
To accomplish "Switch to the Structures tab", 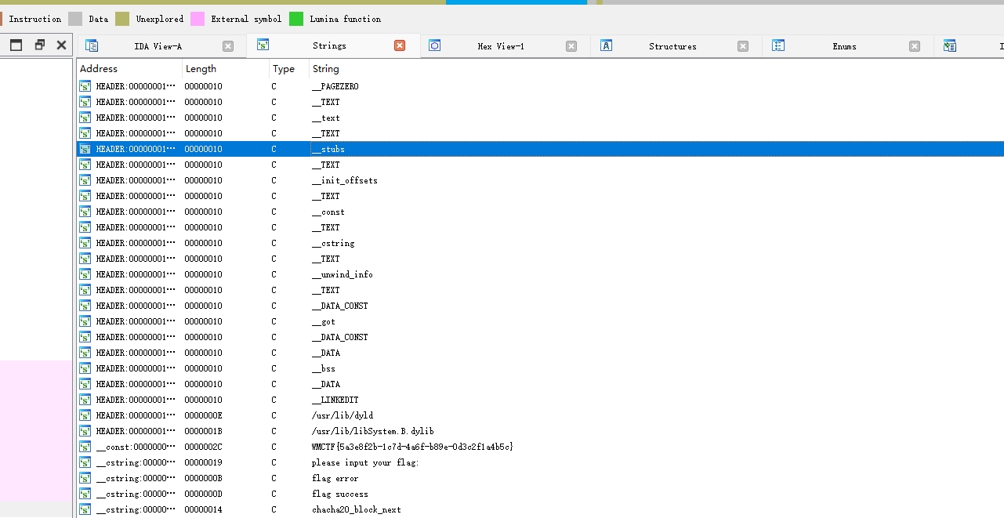I will coord(672,46).
